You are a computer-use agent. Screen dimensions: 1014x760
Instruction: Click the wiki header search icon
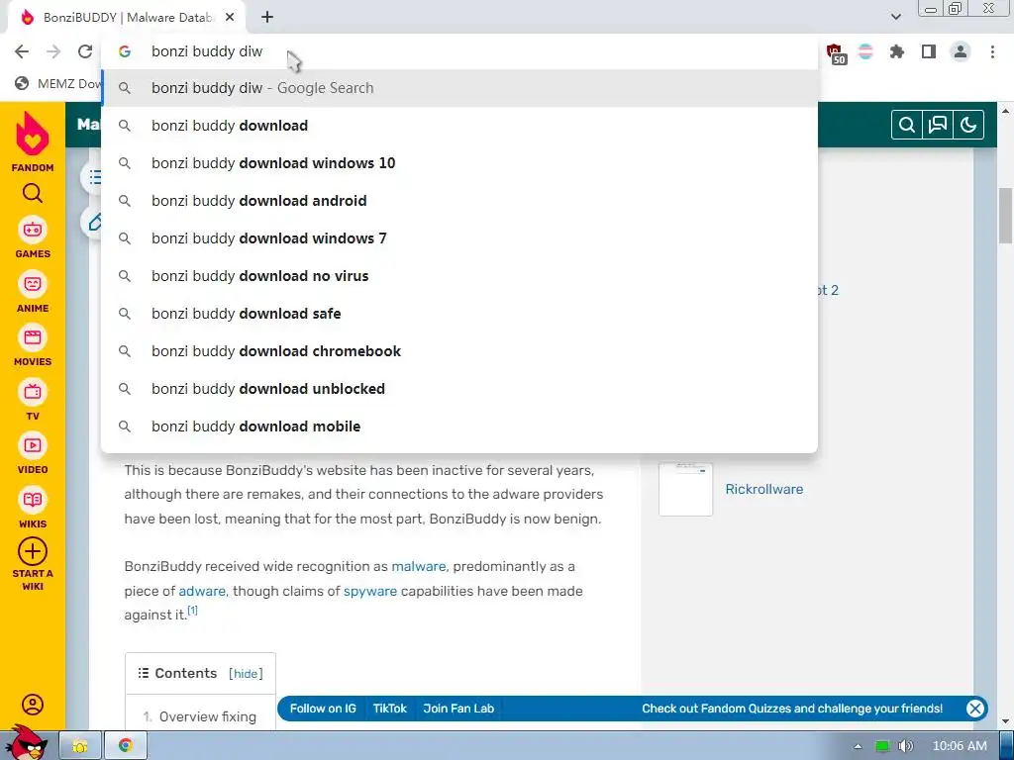coord(907,125)
